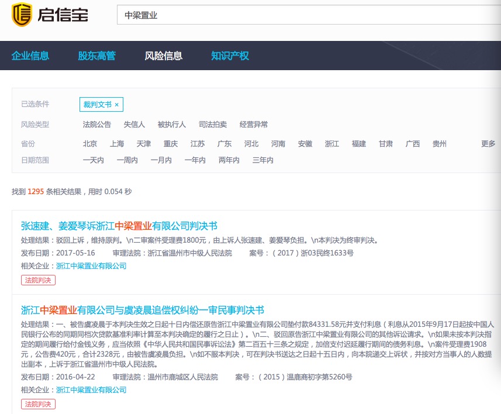Click the search box containing 中梁置业

(309, 15)
